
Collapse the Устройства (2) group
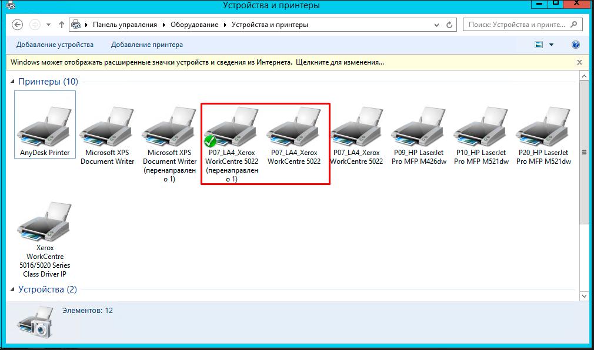click(x=12, y=290)
